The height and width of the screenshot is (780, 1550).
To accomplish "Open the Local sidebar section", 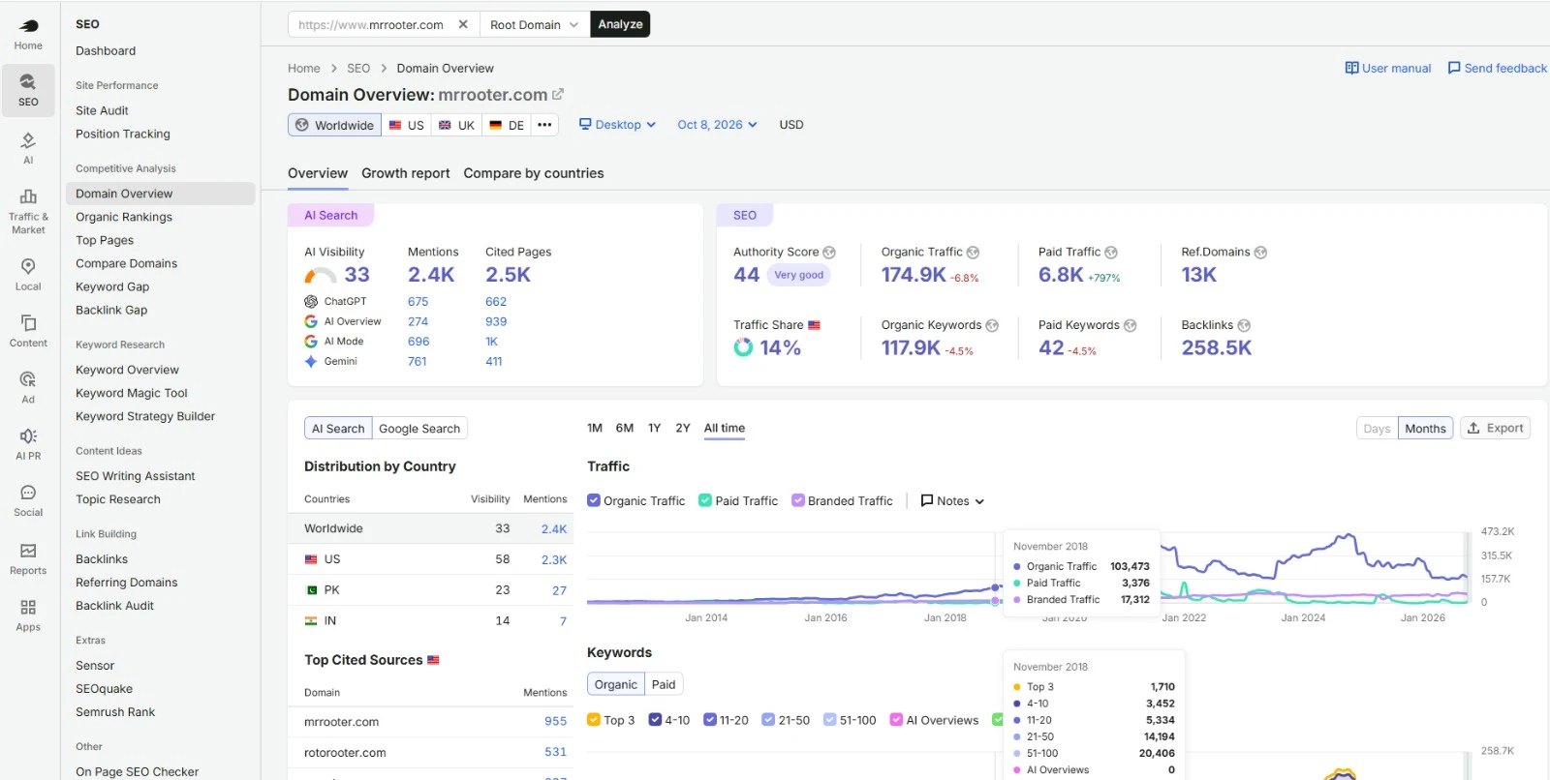I will 28,274.
